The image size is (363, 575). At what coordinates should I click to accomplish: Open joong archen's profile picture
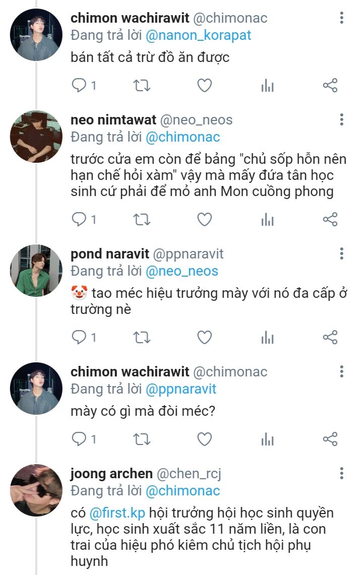[x=36, y=490]
